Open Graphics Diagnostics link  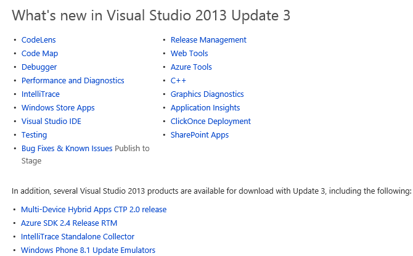pyautogui.click(x=207, y=94)
